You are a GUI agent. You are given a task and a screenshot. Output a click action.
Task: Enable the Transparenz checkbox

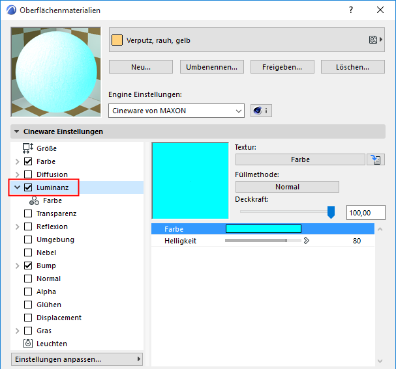pyautogui.click(x=28, y=213)
